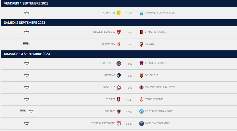
Task: Click the AS Monaco club crest
Action: point(119,44)
